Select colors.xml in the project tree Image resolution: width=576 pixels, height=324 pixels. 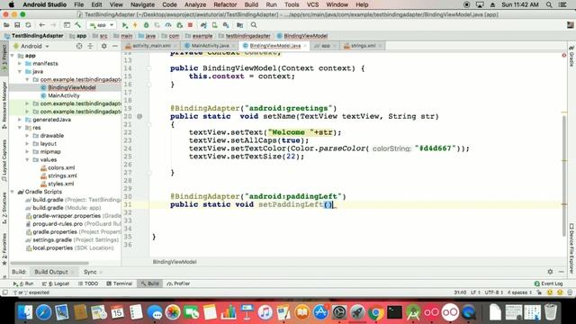[61, 168]
